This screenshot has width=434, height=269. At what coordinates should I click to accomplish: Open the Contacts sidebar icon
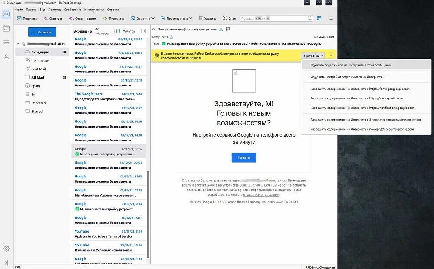pos(7,57)
